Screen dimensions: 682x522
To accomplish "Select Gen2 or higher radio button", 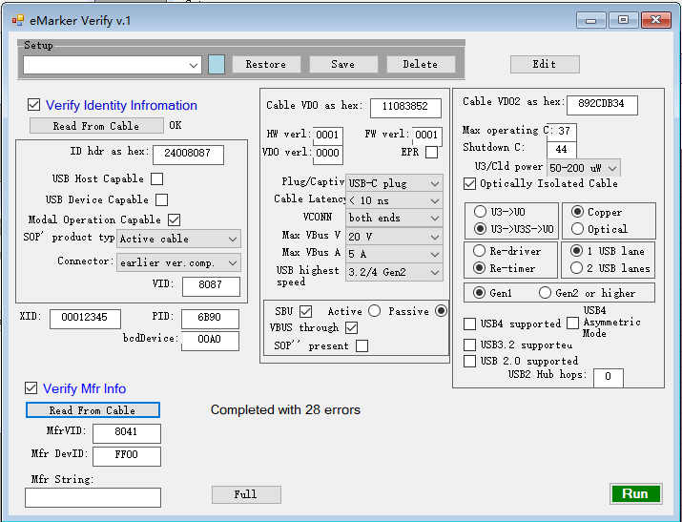I will click(x=545, y=293).
